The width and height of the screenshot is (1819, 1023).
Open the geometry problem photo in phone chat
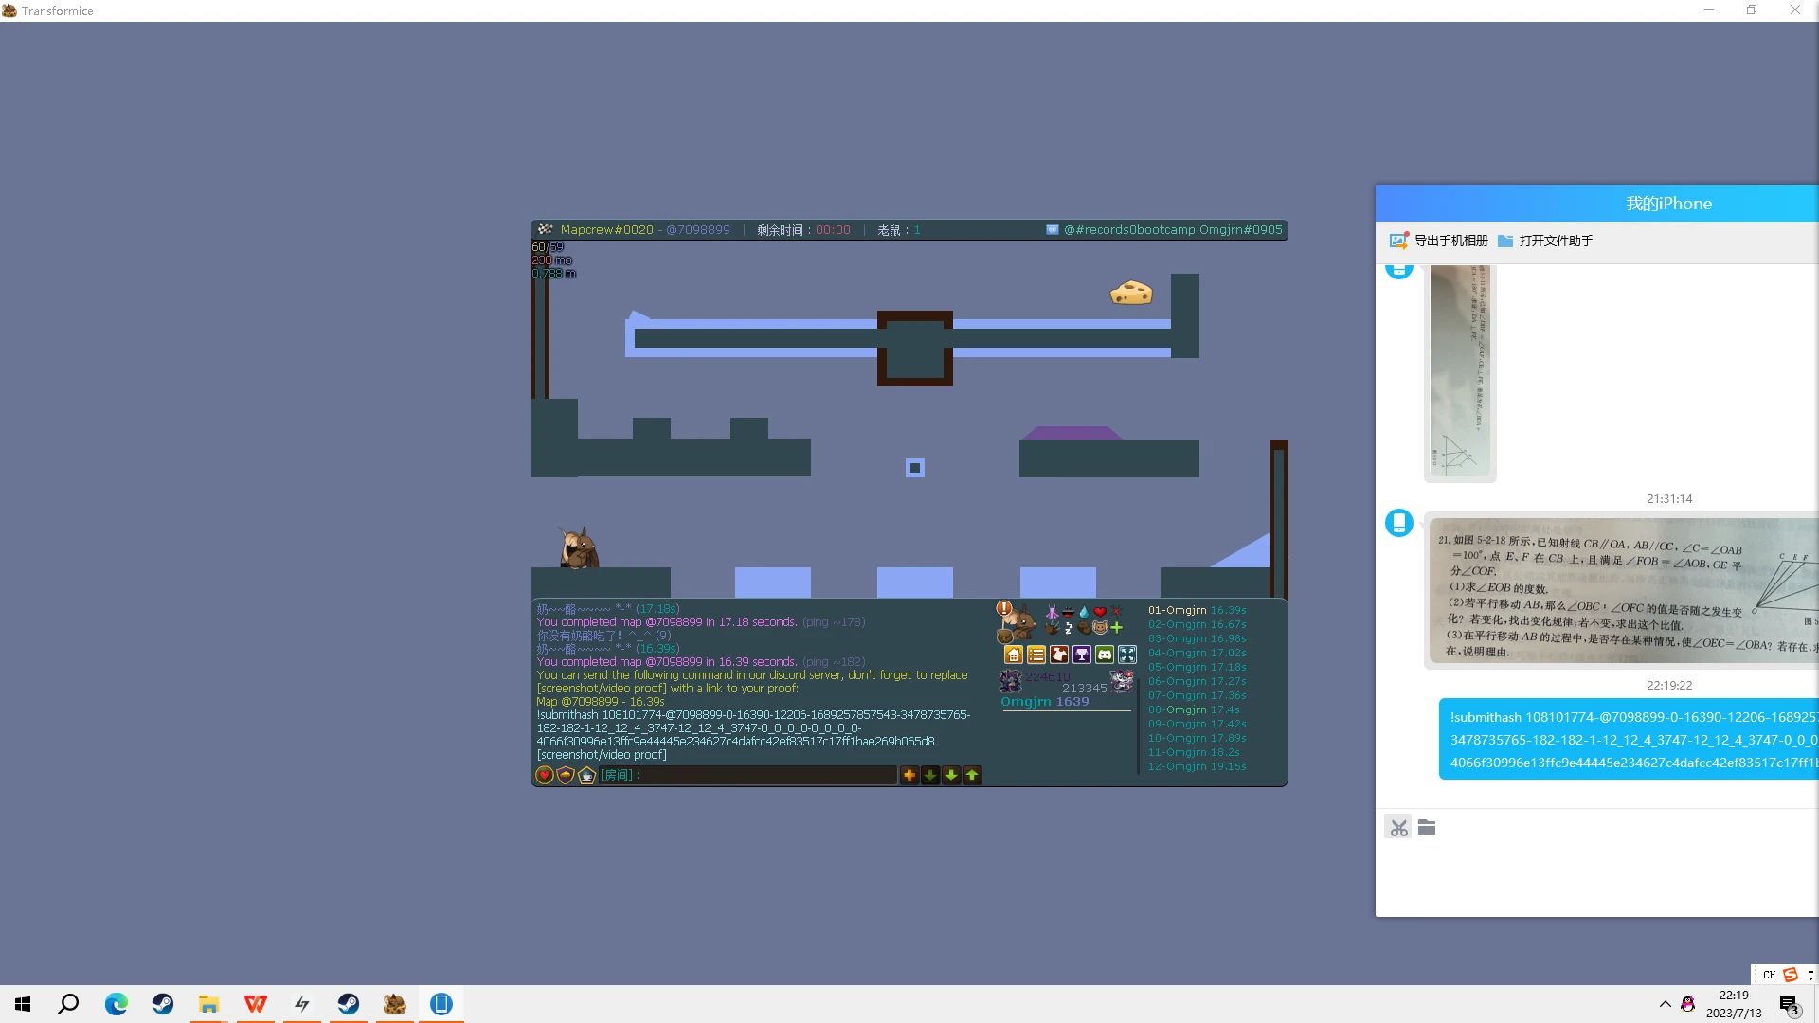pyautogui.click(x=1624, y=591)
